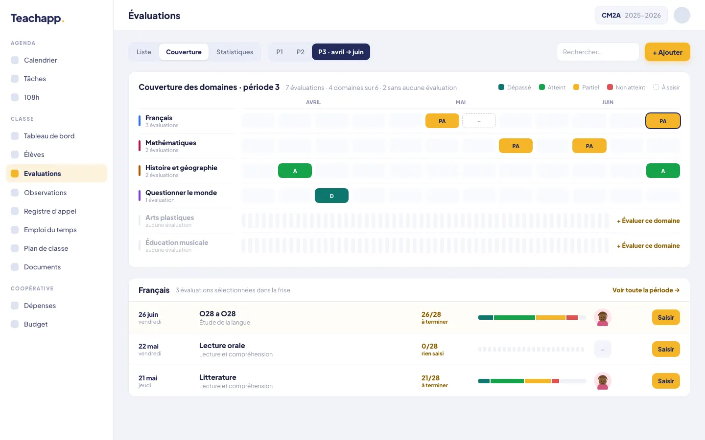
Task: Click the Tableau de bord icon
Action: click(15, 136)
